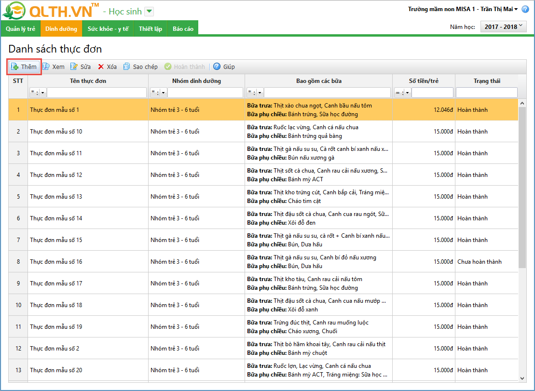Image resolution: width=535 pixels, height=391 pixels.
Task: Click the QLTH.VN graduation cap logo
Action: [x=14, y=11]
